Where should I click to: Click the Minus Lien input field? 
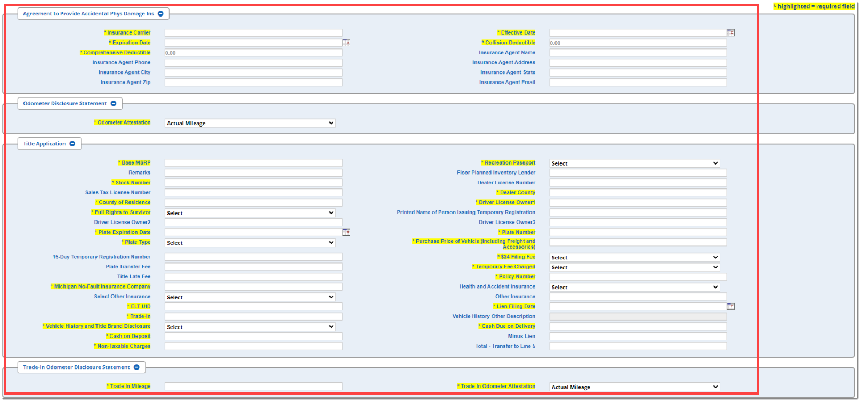[x=638, y=337]
